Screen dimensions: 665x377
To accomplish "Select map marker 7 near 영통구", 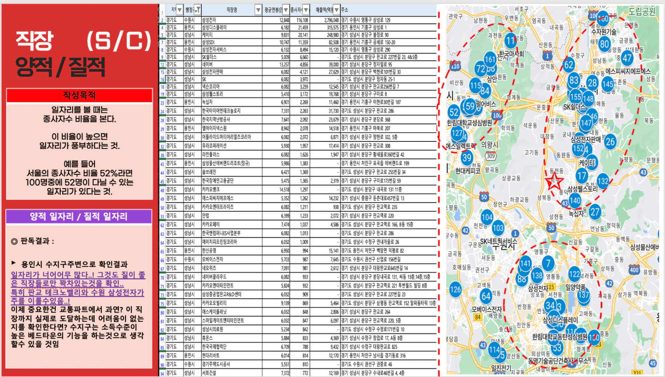I will [548, 263].
